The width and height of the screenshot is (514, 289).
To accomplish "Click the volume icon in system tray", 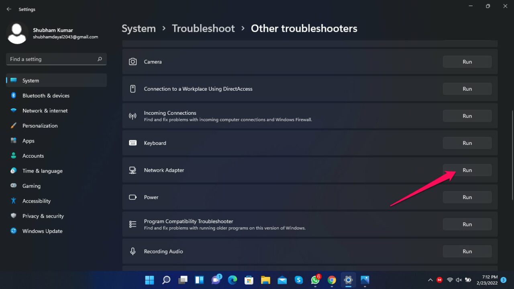I will pyautogui.click(x=459, y=280).
